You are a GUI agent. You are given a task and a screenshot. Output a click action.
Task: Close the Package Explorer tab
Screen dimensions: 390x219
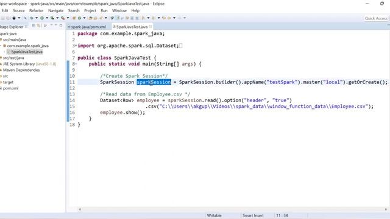[26, 26]
